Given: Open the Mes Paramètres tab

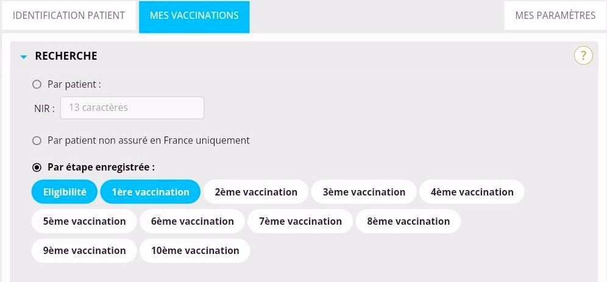Looking at the screenshot, I should pyautogui.click(x=555, y=16).
